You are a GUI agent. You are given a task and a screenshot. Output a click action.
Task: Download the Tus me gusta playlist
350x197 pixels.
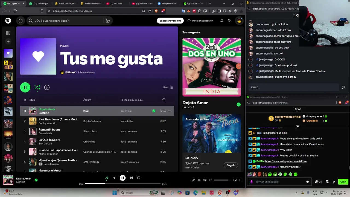47,87
